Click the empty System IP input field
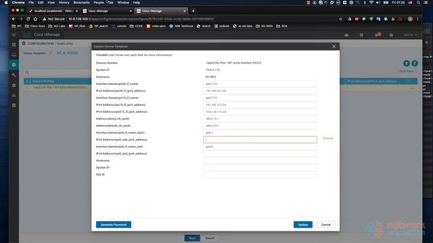Viewport: 433px width, 243px height. 260,168
